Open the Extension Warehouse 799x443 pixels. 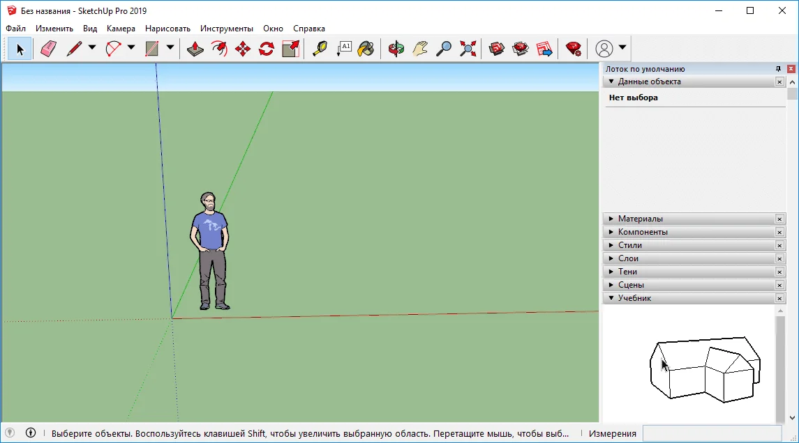[x=521, y=49]
